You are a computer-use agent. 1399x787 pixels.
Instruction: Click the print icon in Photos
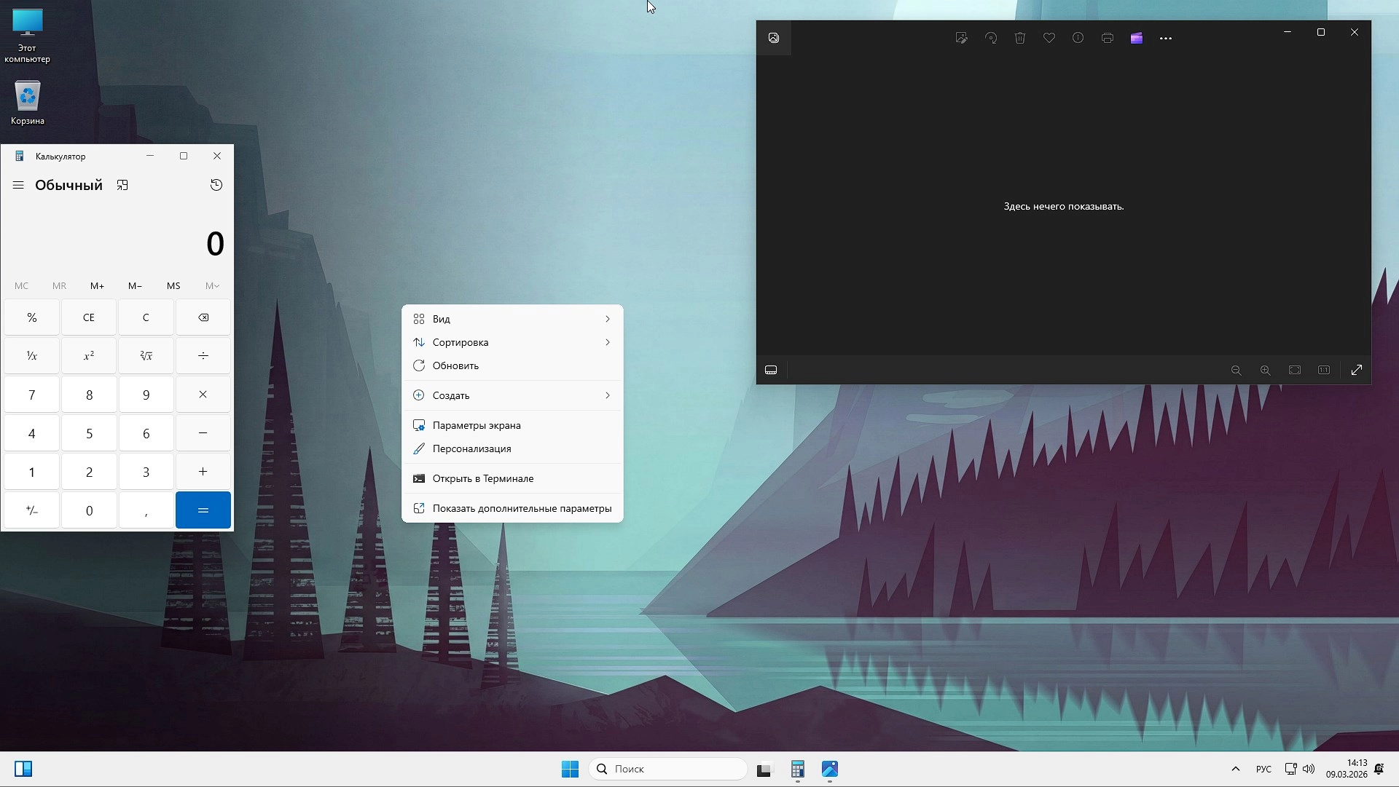[x=1107, y=39]
